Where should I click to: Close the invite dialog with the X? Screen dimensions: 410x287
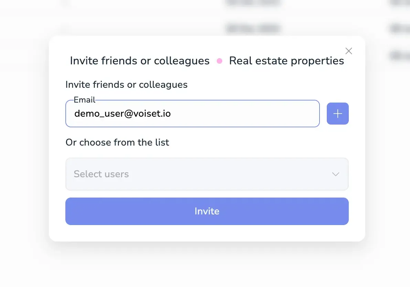click(x=348, y=51)
